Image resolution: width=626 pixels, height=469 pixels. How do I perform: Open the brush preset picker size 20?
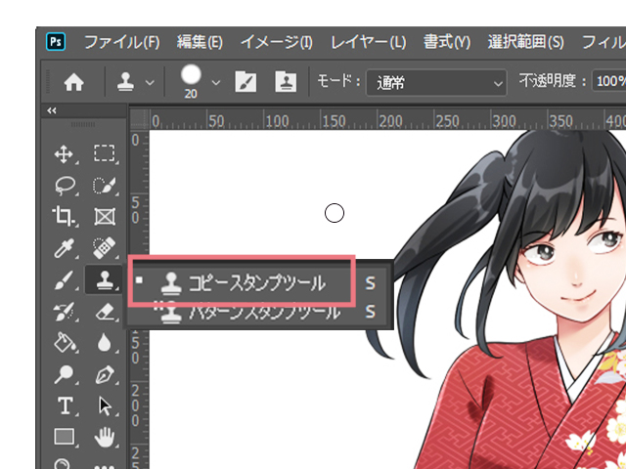click(200, 82)
